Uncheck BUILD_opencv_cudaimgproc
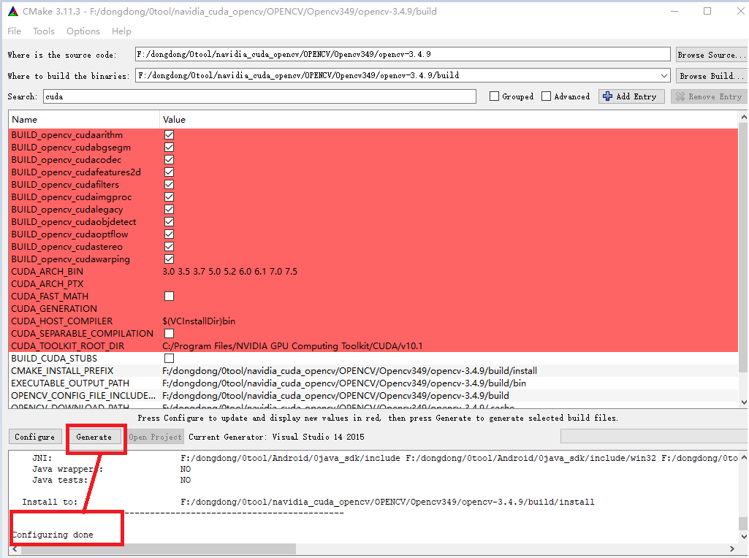Image resolution: width=749 pixels, height=558 pixels. coord(169,197)
